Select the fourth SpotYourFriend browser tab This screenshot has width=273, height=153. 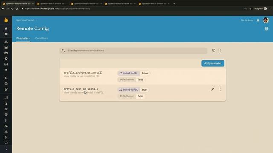point(120,3)
